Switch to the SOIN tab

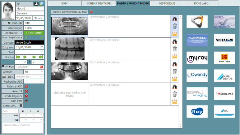pos(64,3)
